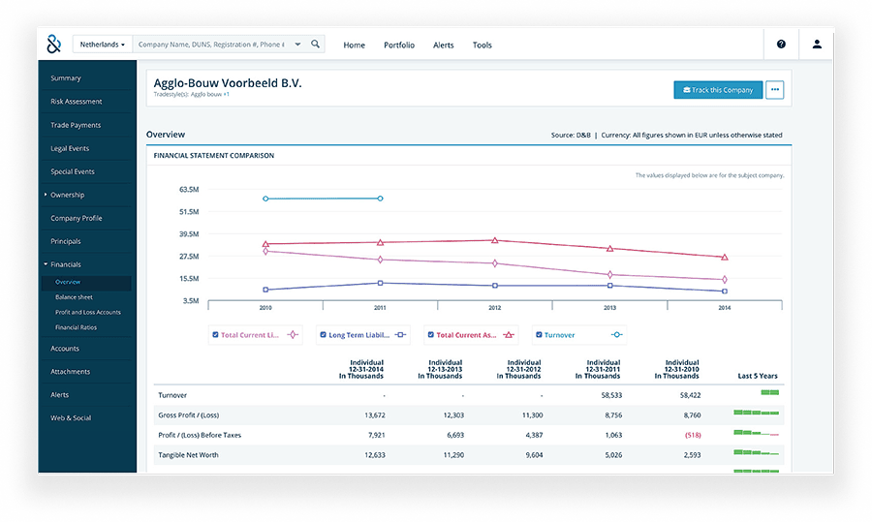
Task: Open Risk Assessment in the sidebar
Action: (77, 102)
